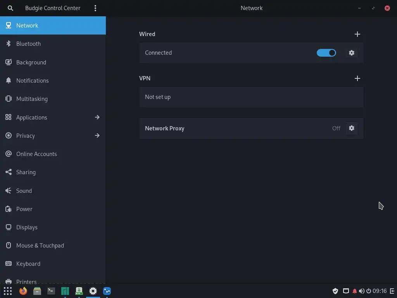Click the Displays monitor icon in sidebar

pos(9,227)
